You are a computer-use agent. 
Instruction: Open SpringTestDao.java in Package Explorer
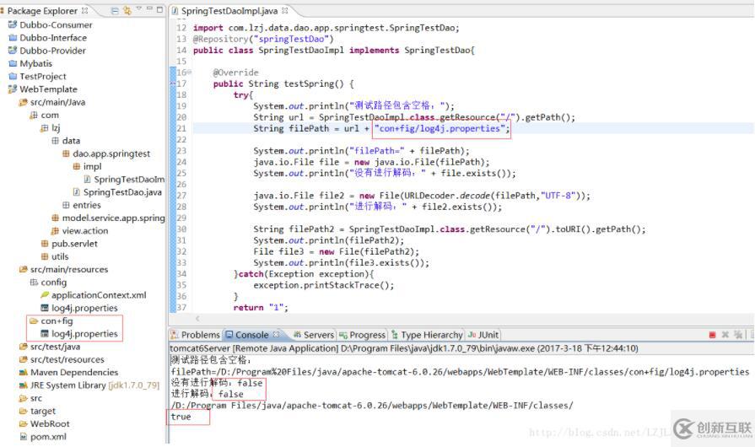122,192
